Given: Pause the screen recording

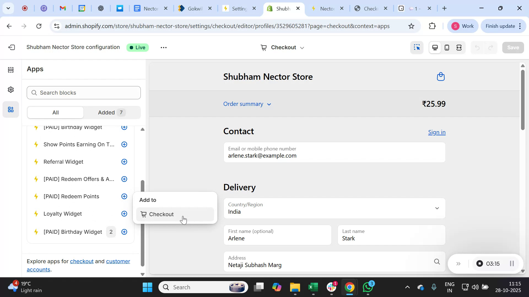Looking at the screenshot, I should click(x=512, y=263).
